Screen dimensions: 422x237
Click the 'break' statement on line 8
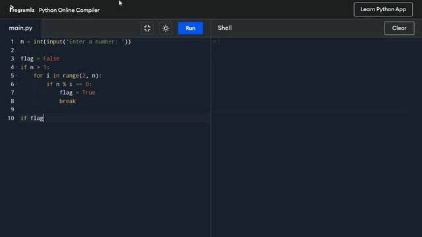[67, 101]
